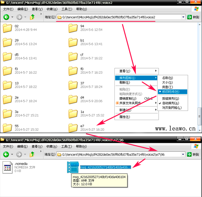Image resolution: width=202 pixels, height=197 pixels.
Task: Select the .nomedia file icon
Action: 7,167
